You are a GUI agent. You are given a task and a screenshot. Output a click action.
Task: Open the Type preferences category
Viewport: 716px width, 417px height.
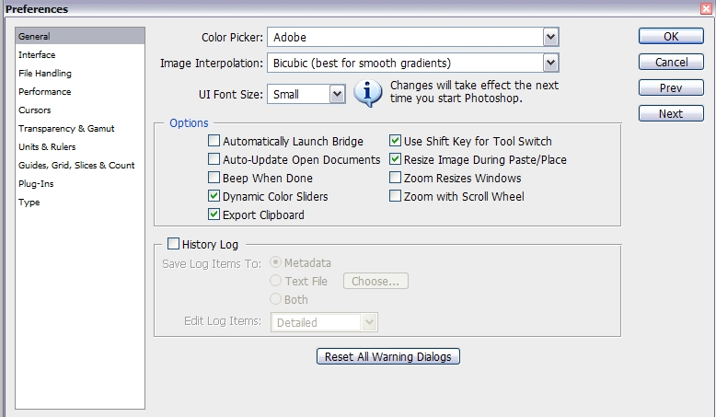[29, 203]
